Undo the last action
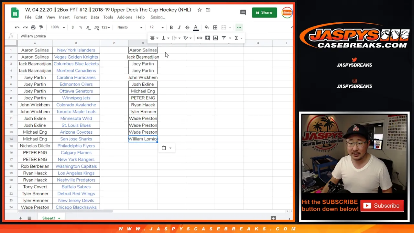The height and width of the screenshot is (233, 414). point(17,27)
